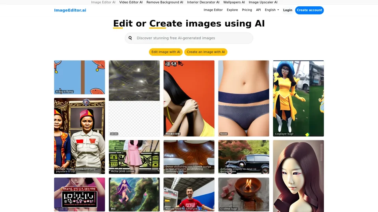The height and width of the screenshot is (212, 378).
Task: Open the purple-haired fairy forest thumbnail
Action: pos(134,194)
